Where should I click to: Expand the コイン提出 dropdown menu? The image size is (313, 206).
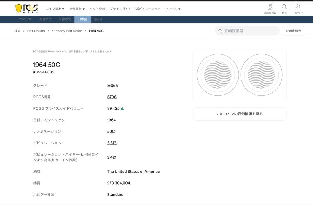(x=55, y=9)
